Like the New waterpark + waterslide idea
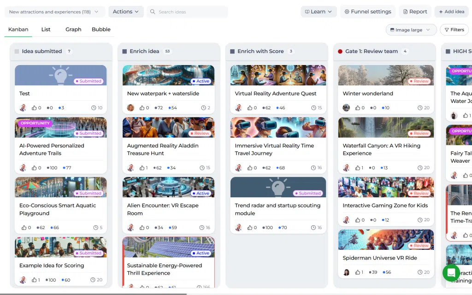 pyautogui.click(x=142, y=108)
